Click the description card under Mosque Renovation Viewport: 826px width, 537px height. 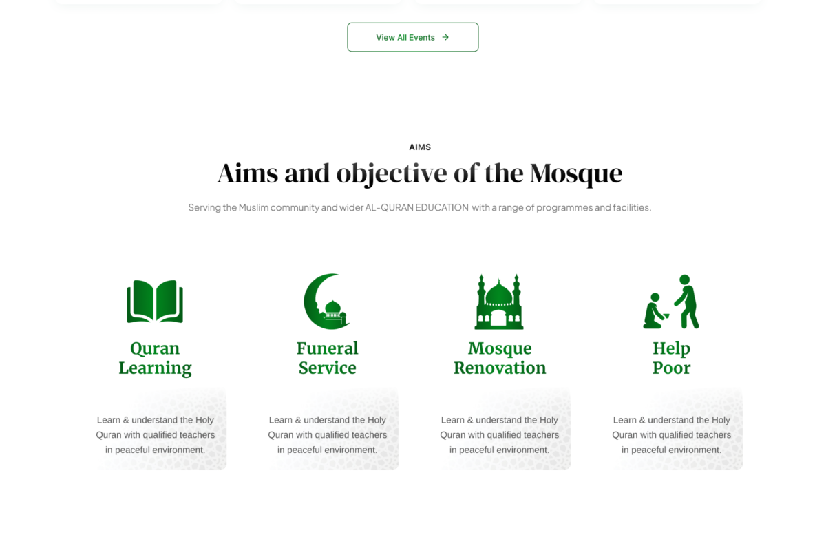click(x=499, y=429)
